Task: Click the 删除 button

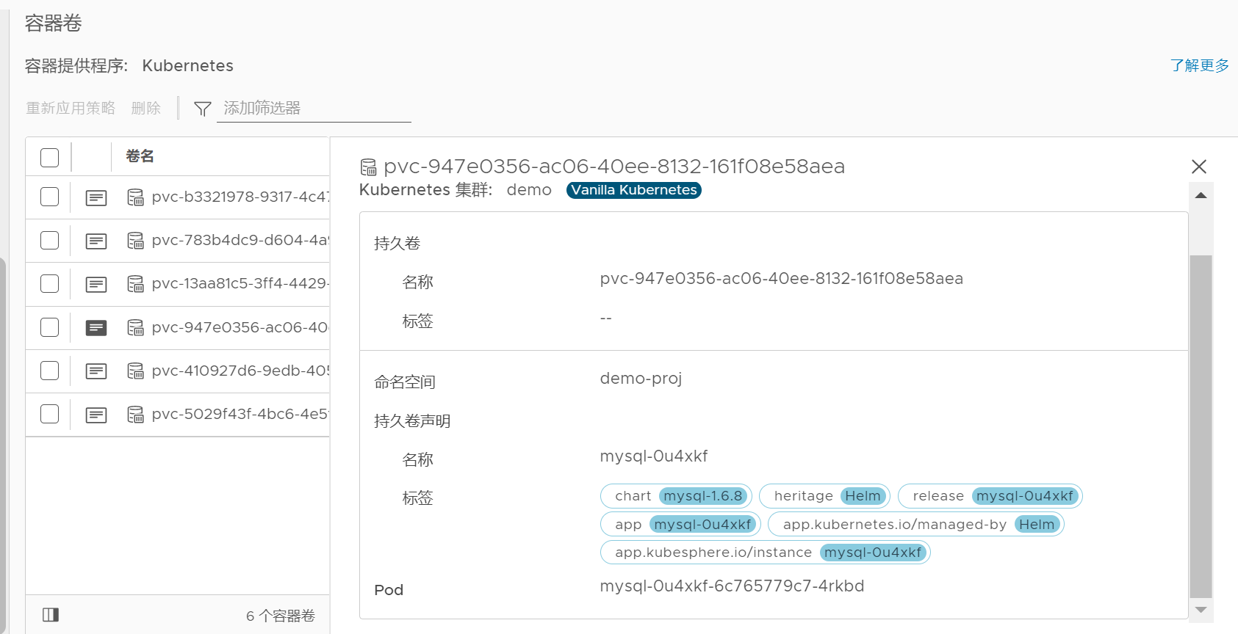Action: 145,108
